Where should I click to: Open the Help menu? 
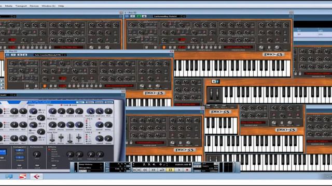click(x=61, y=6)
